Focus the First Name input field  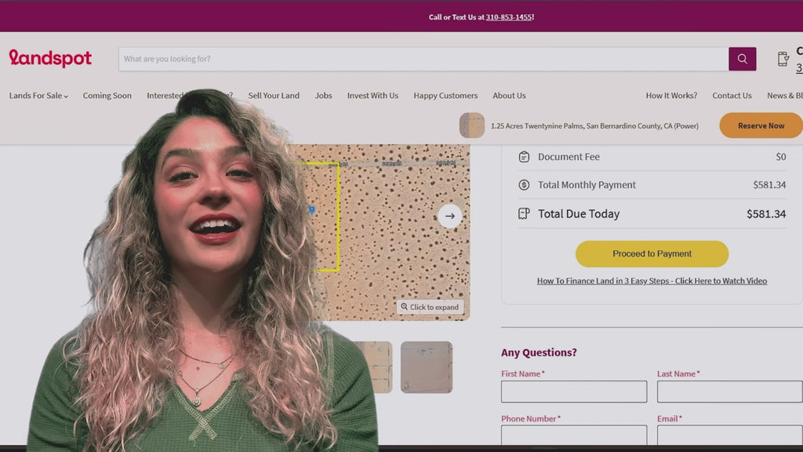573,392
